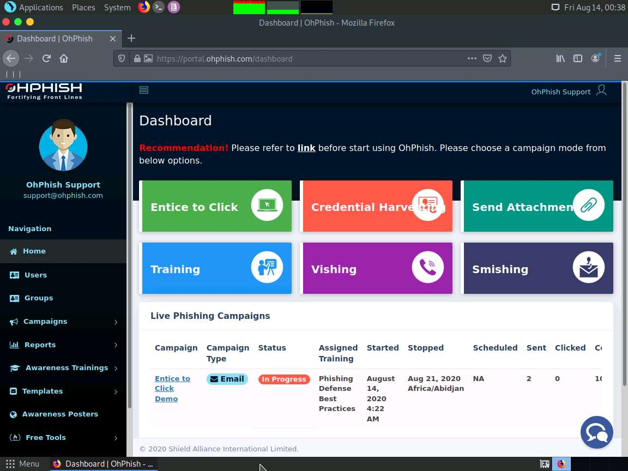Click the Vishing phone icon
Screen dimensions: 628x471
pyautogui.click(x=428, y=267)
